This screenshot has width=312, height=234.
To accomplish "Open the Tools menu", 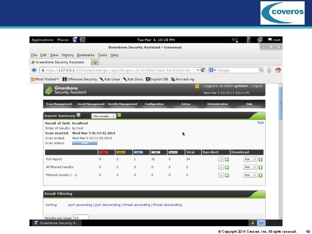I will (102, 55).
